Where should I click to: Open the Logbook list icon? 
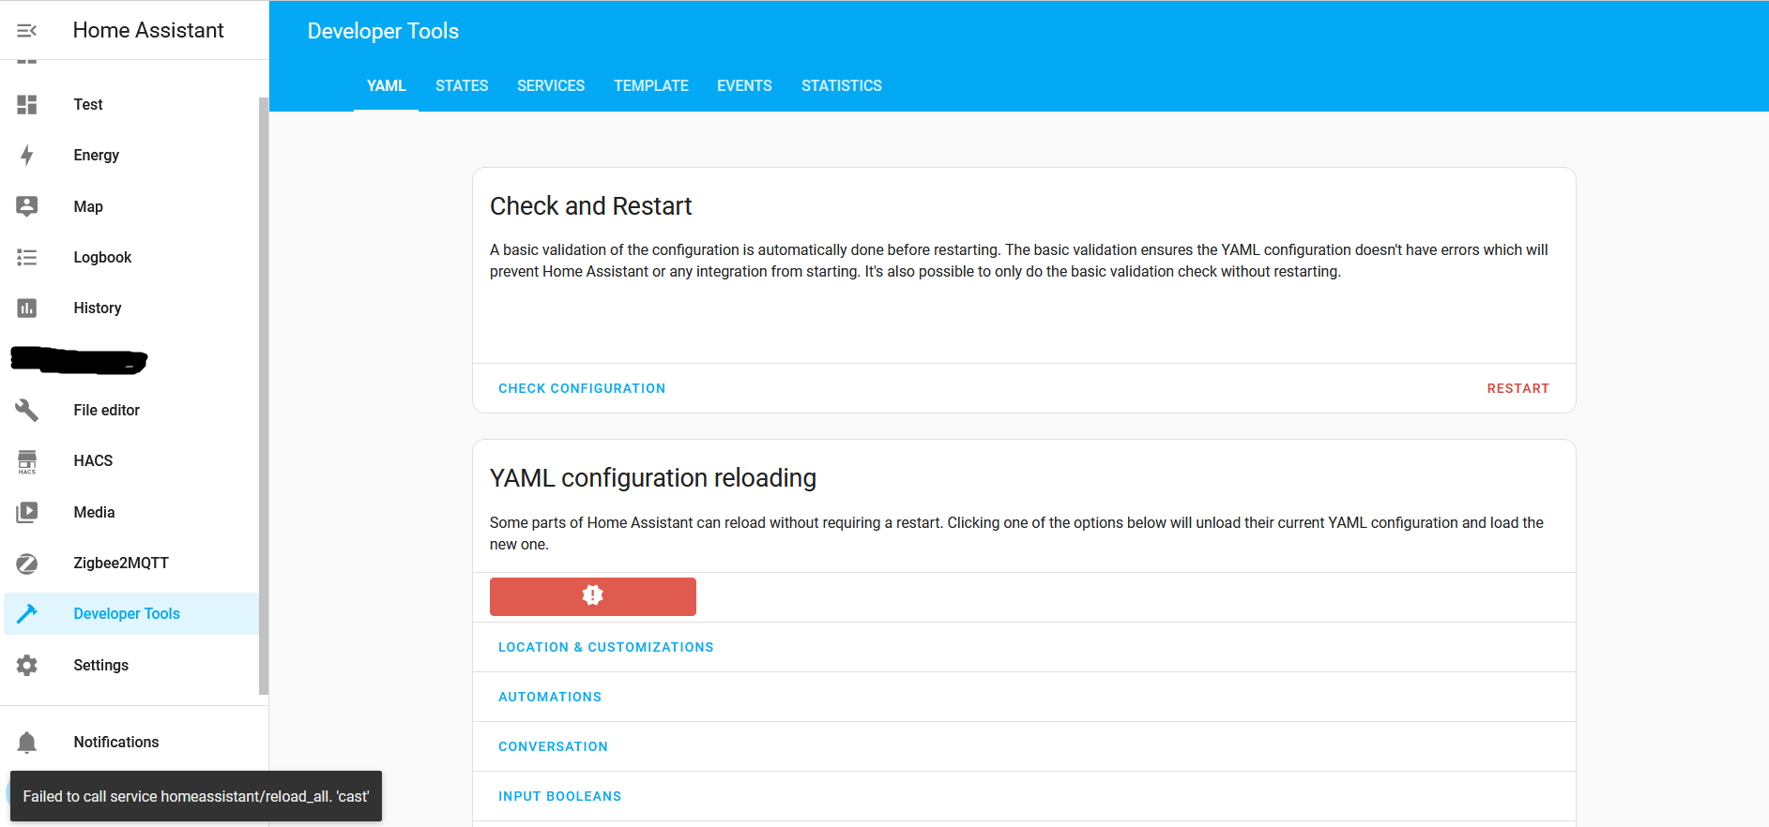27,257
